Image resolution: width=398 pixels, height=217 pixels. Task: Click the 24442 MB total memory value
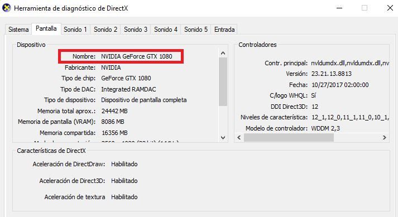(x=114, y=111)
